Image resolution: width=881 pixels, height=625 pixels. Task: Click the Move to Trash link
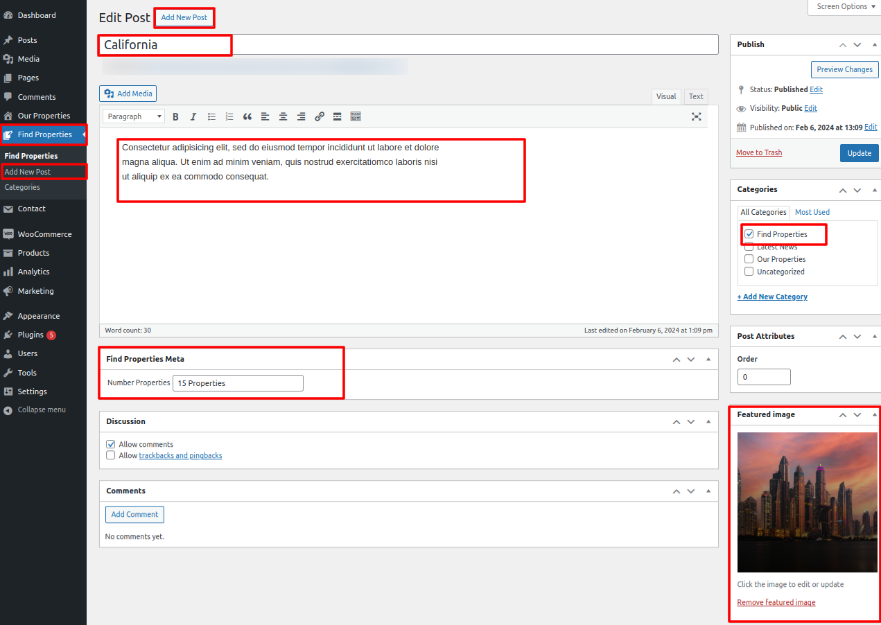pos(758,152)
